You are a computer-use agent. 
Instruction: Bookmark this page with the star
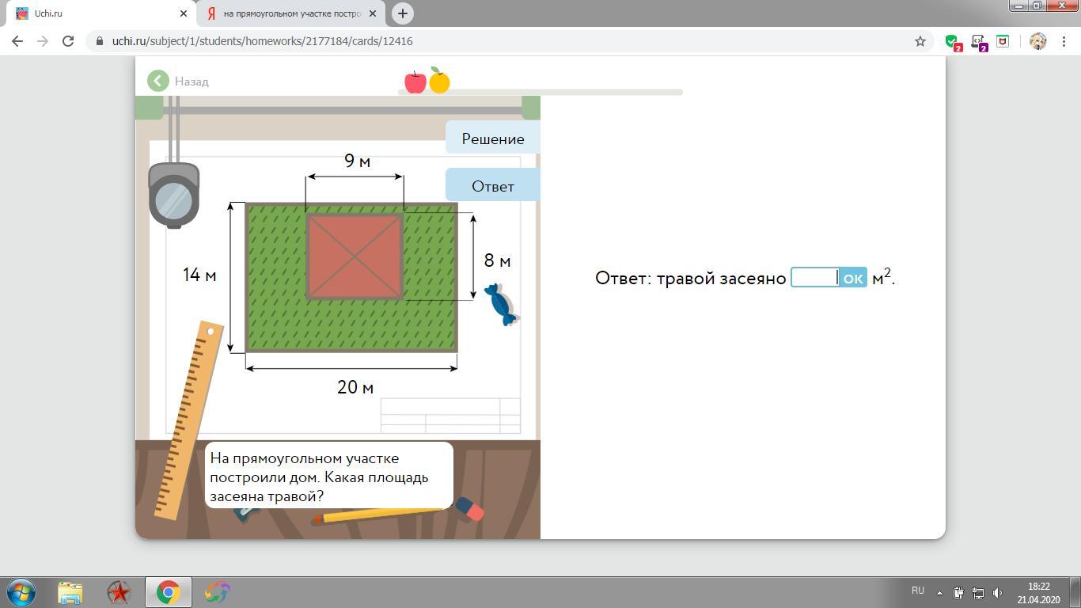point(920,41)
